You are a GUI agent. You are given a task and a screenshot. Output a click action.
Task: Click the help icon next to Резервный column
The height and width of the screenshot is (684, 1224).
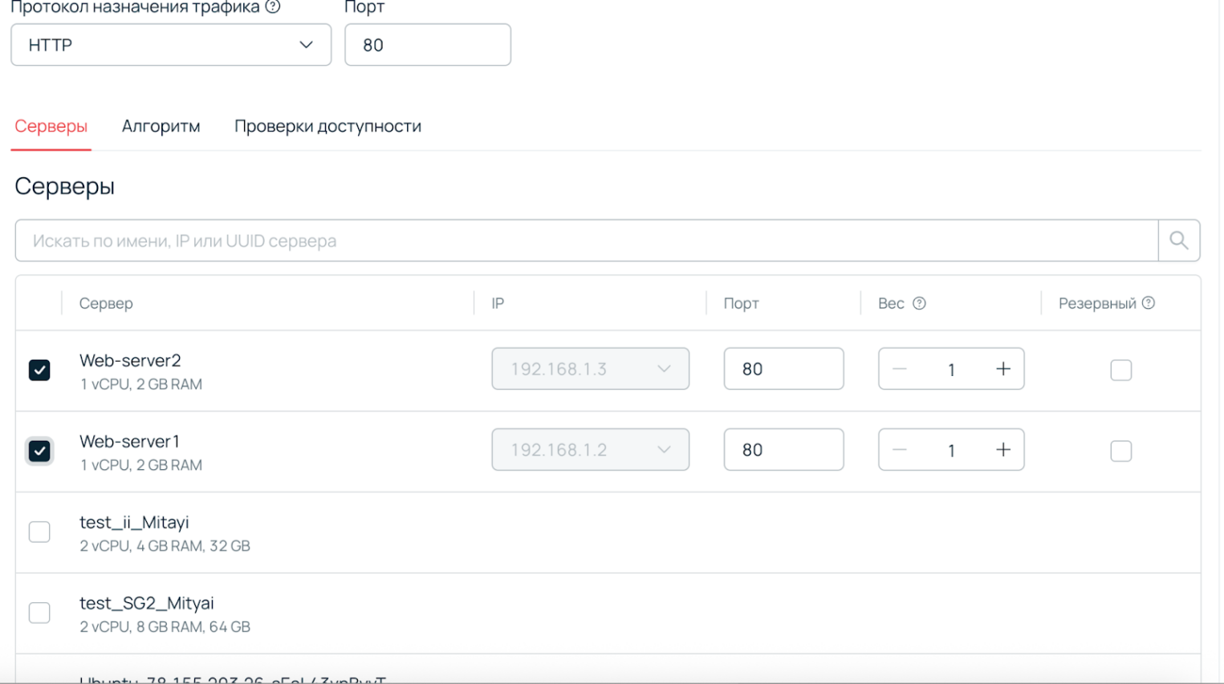(1149, 303)
